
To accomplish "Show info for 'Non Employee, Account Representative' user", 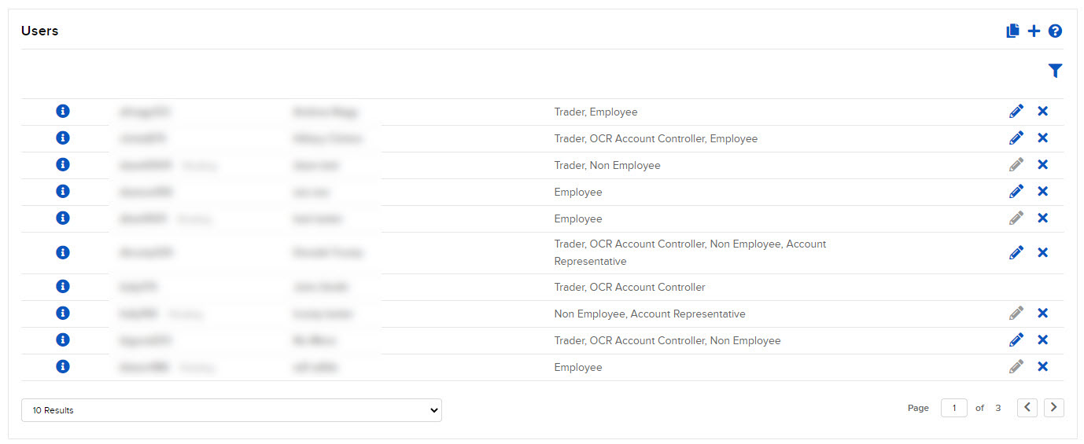I will [63, 313].
